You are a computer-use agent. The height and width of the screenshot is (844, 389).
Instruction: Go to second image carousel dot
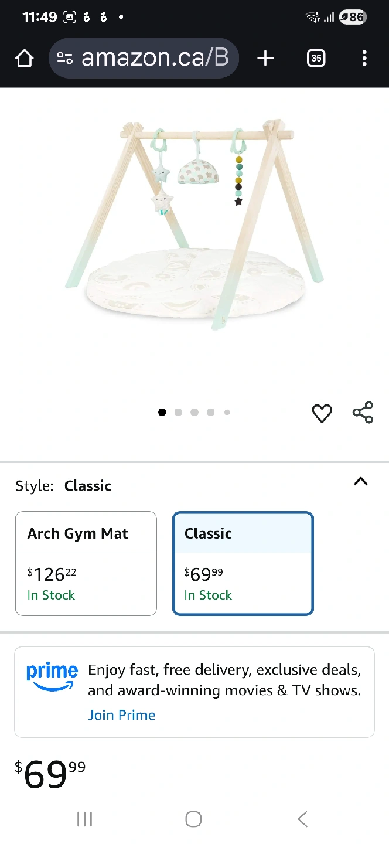click(178, 412)
